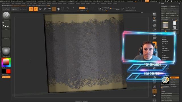Open the MatCap Gray material selector
182x102 pixels.
click(6, 53)
